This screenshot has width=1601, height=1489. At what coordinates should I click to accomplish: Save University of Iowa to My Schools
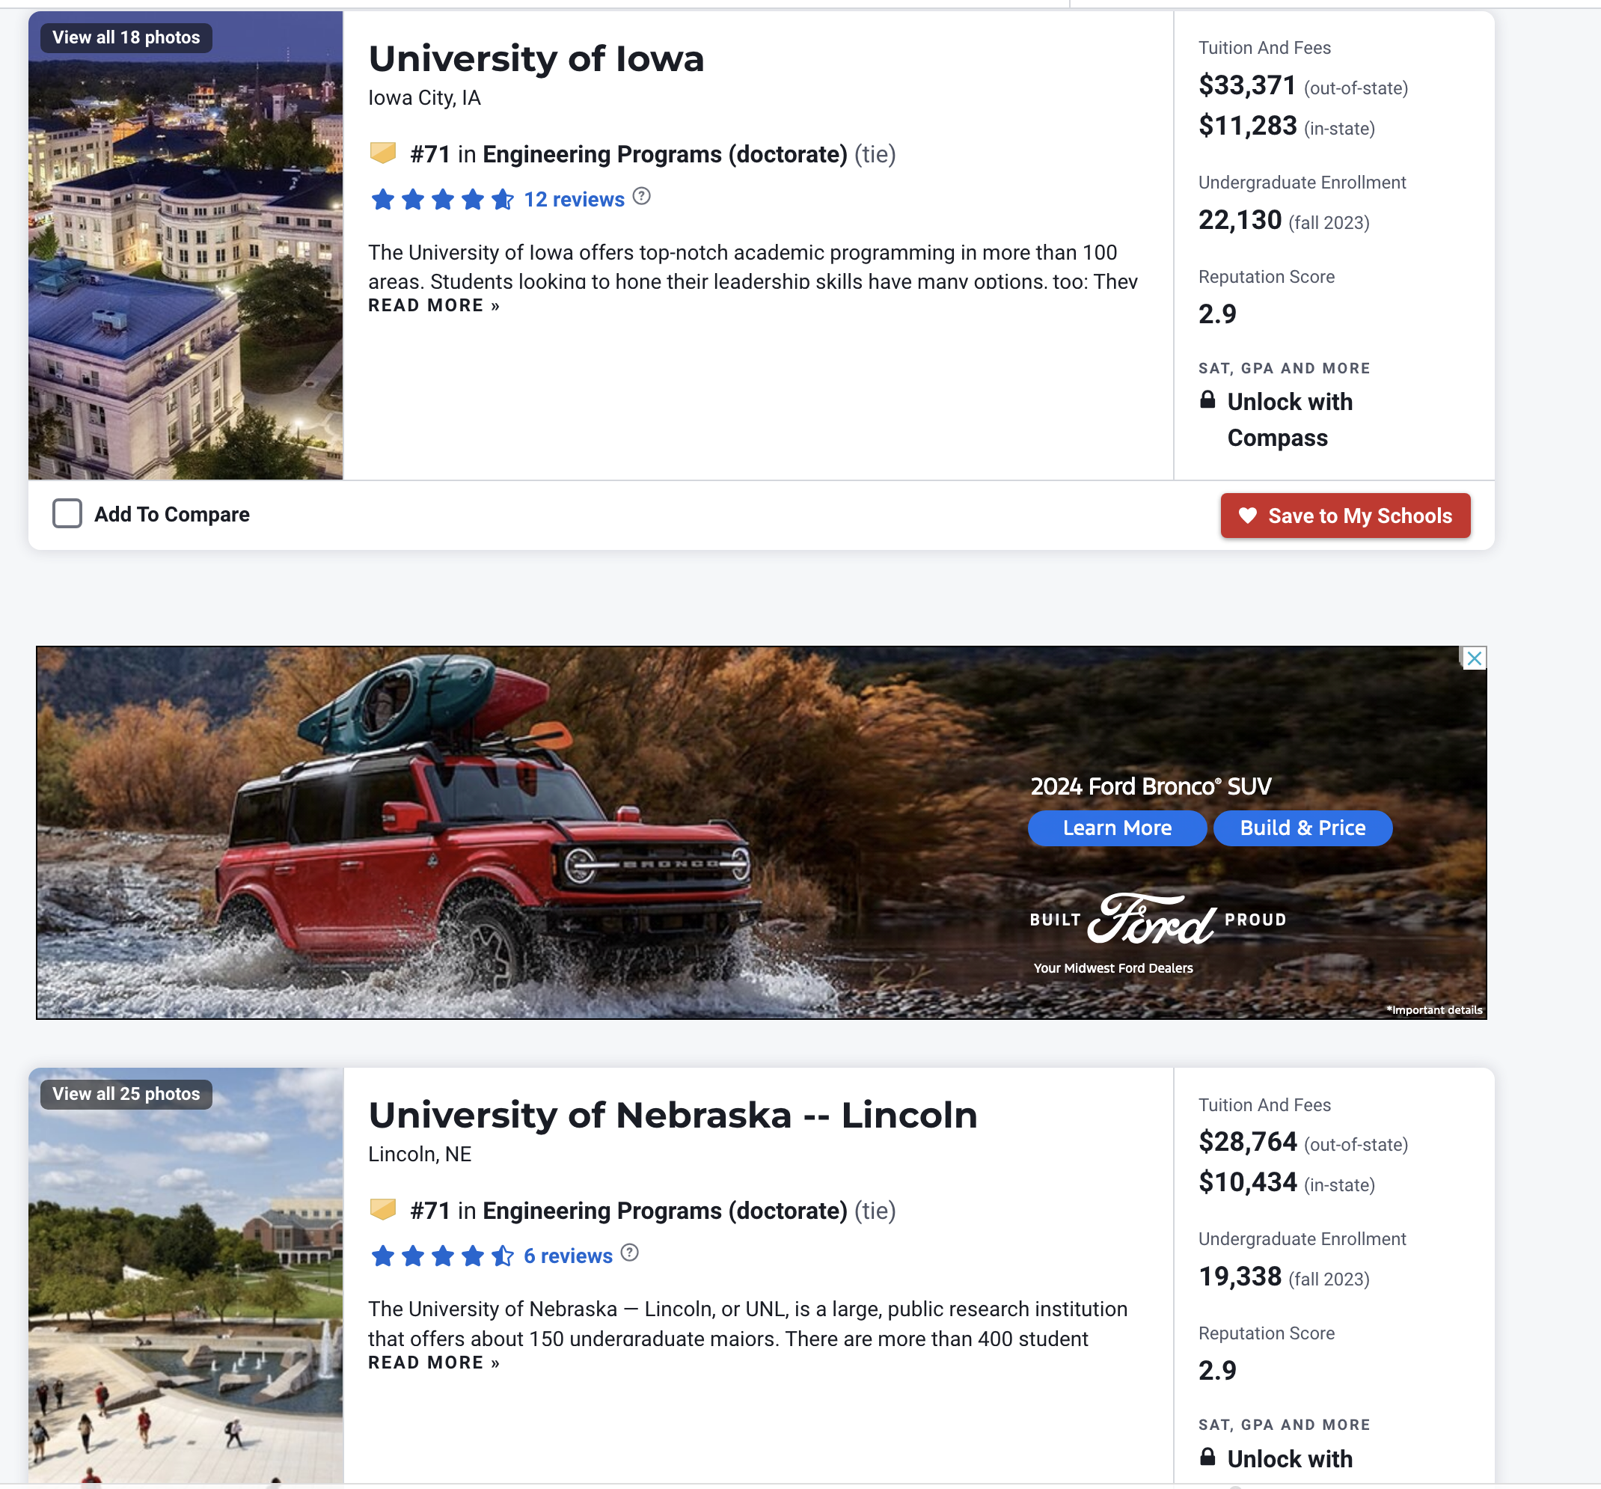click(1345, 516)
